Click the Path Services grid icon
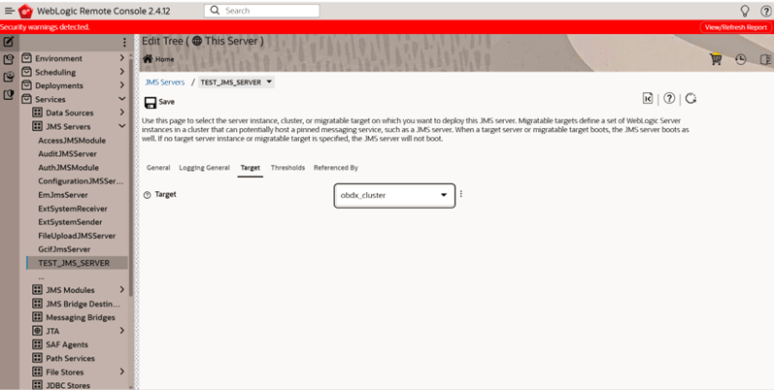This screenshot has height=390, width=774. pos(37,357)
